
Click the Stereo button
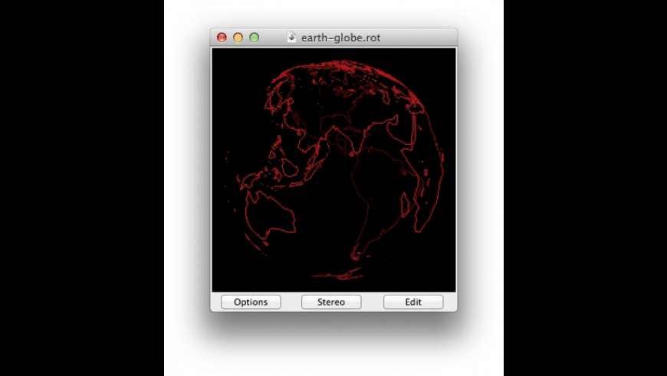(x=331, y=302)
